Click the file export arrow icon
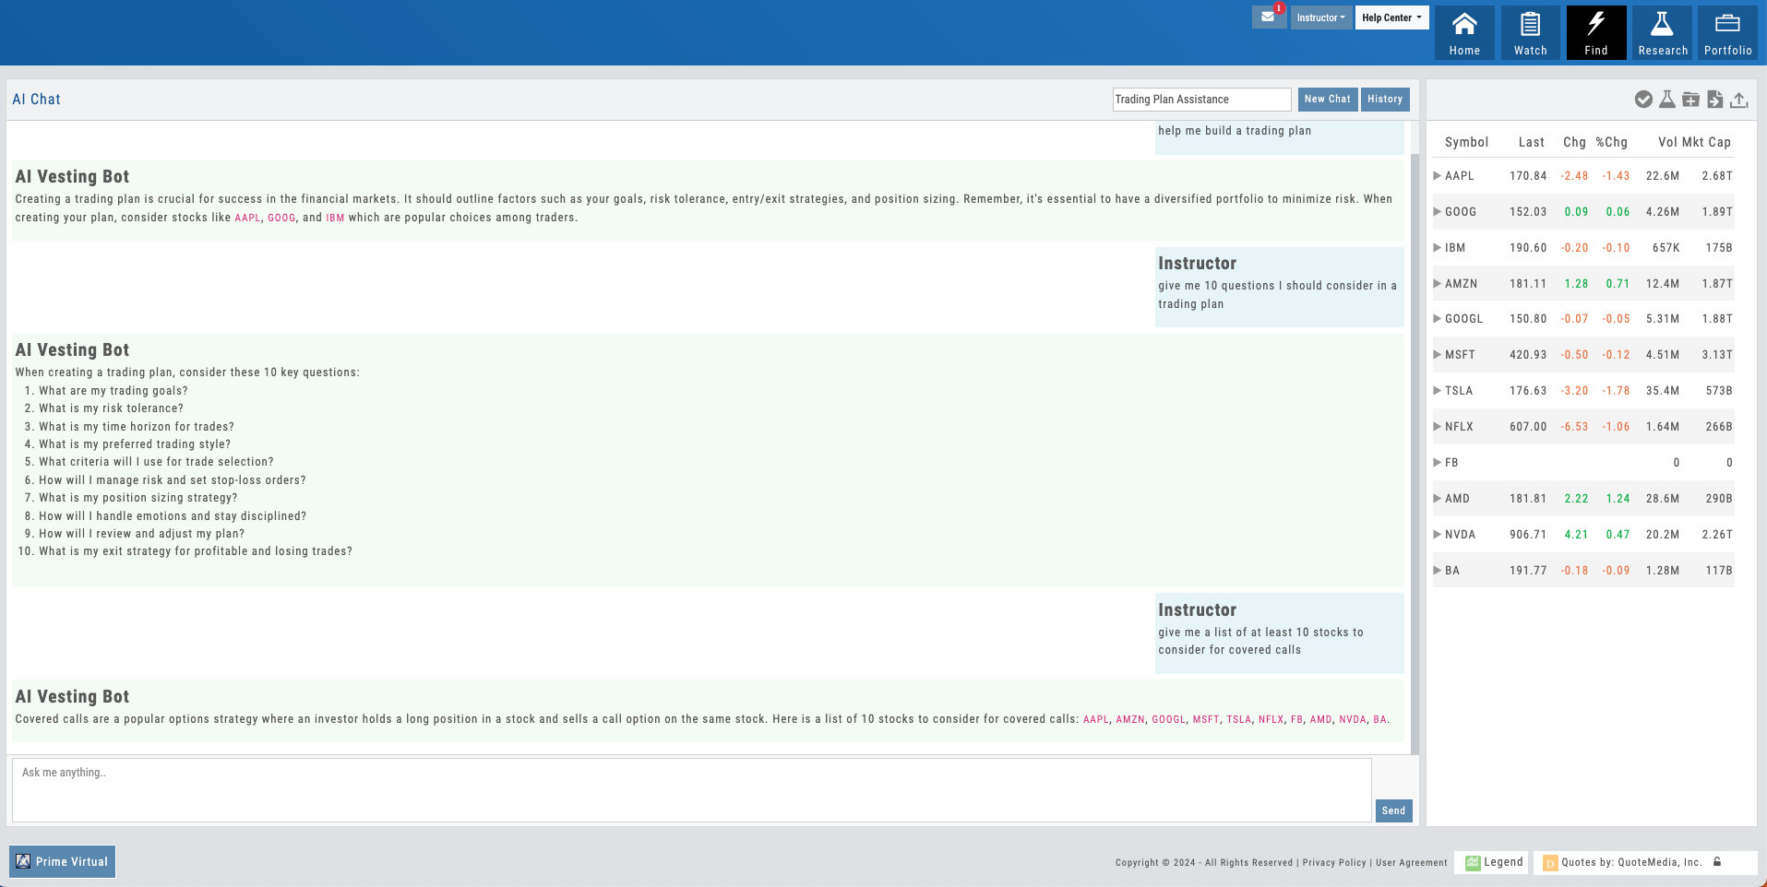1767x887 pixels. tap(1714, 100)
